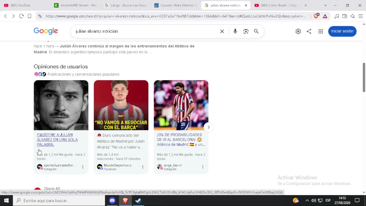Click the browser address bar URL

click(176, 16)
